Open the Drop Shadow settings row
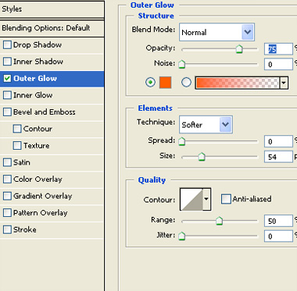Viewport: 297px width, 291px height. pos(52,44)
